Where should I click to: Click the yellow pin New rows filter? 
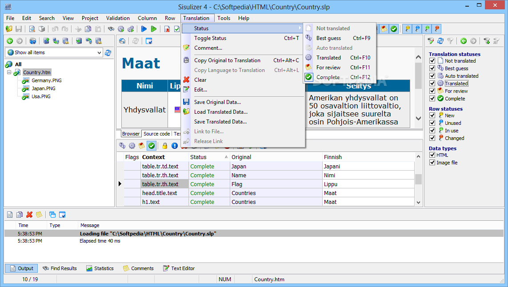pyautogui.click(x=407, y=29)
